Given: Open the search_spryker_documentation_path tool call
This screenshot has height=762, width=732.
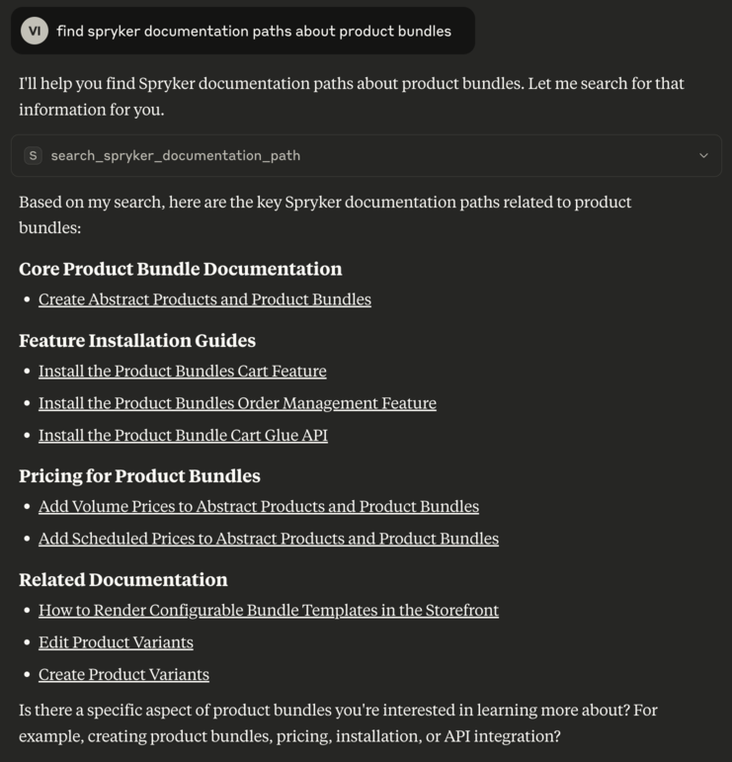Looking at the screenshot, I should pos(176,155).
